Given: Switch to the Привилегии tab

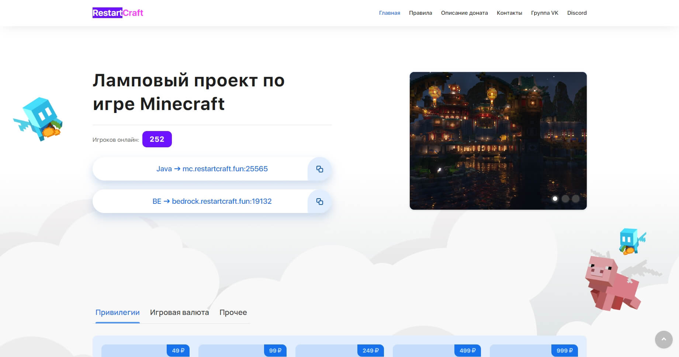Looking at the screenshot, I should 118,312.
